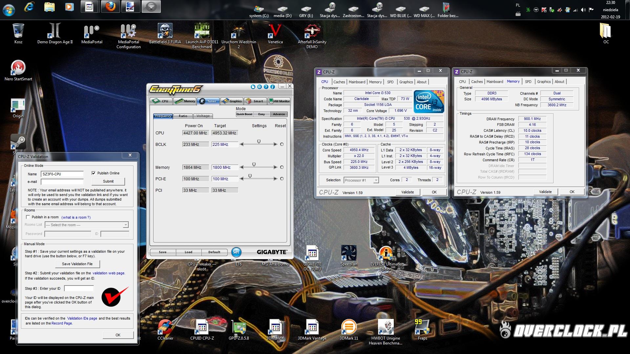
Task: Open the Rooms List dropdown
Action: [x=87, y=225]
